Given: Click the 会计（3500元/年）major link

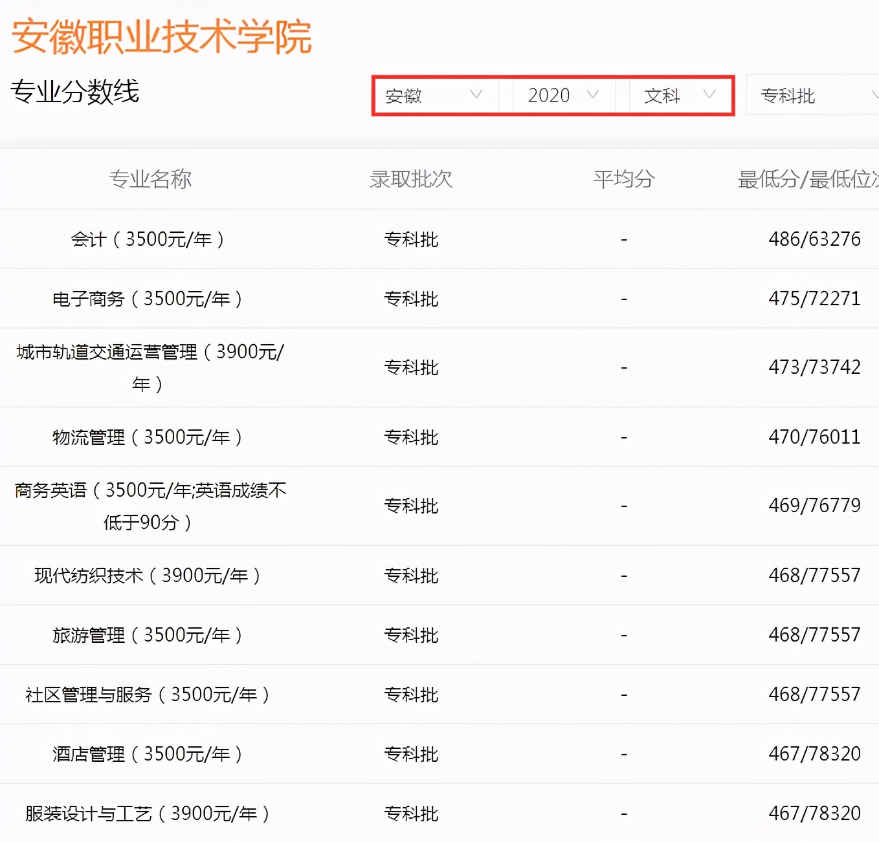Looking at the screenshot, I should click(149, 239).
